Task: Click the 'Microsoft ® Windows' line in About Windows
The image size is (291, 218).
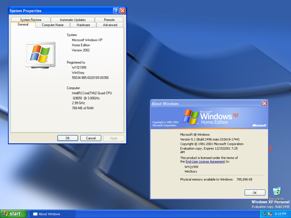Action: tap(195, 135)
